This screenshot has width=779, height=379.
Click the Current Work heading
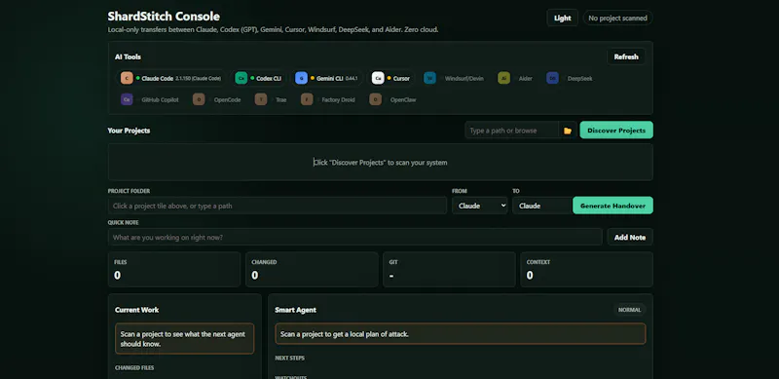tap(136, 310)
